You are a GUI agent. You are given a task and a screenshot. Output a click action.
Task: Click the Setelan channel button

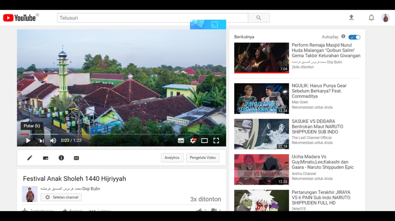tap(61, 197)
